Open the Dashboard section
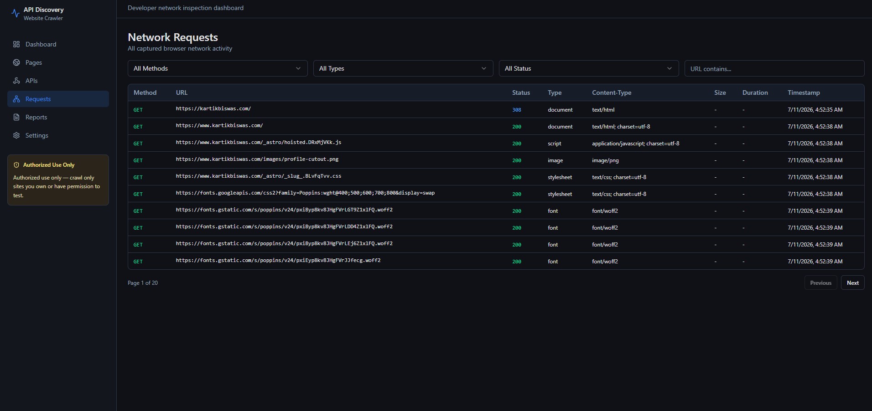This screenshot has width=872, height=411. [58, 44]
